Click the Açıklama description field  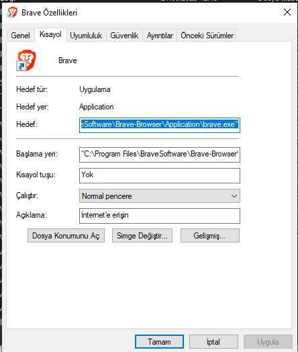pos(160,216)
